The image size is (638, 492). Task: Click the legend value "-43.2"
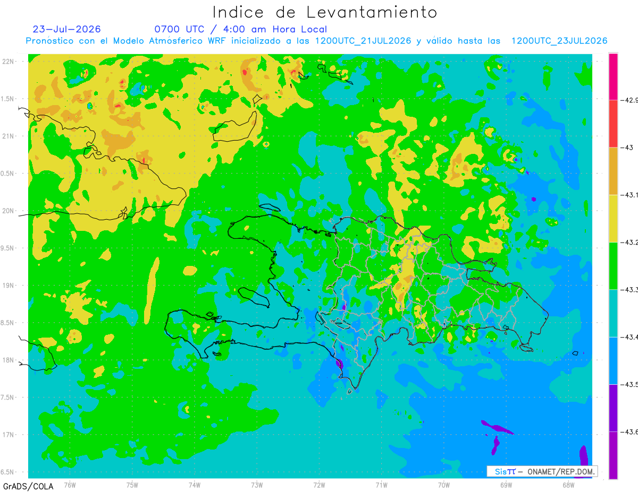click(x=630, y=242)
